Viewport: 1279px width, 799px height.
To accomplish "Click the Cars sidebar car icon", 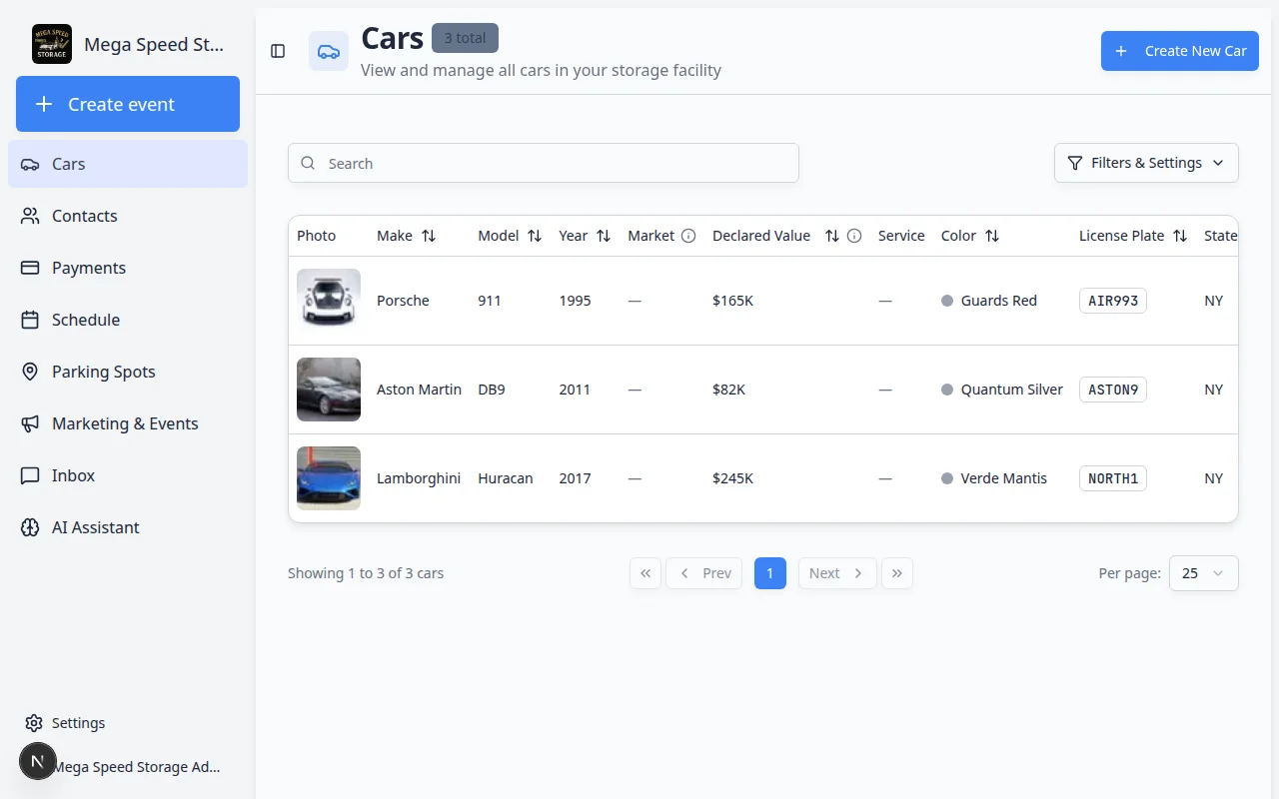I will [30, 164].
